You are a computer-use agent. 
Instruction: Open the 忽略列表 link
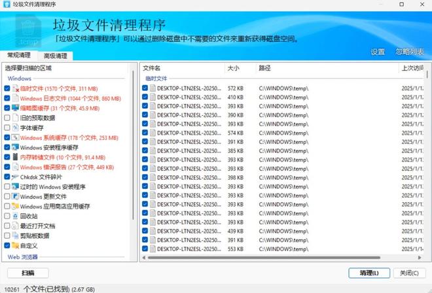(x=410, y=52)
